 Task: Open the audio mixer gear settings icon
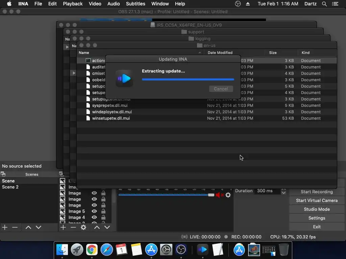(228, 195)
